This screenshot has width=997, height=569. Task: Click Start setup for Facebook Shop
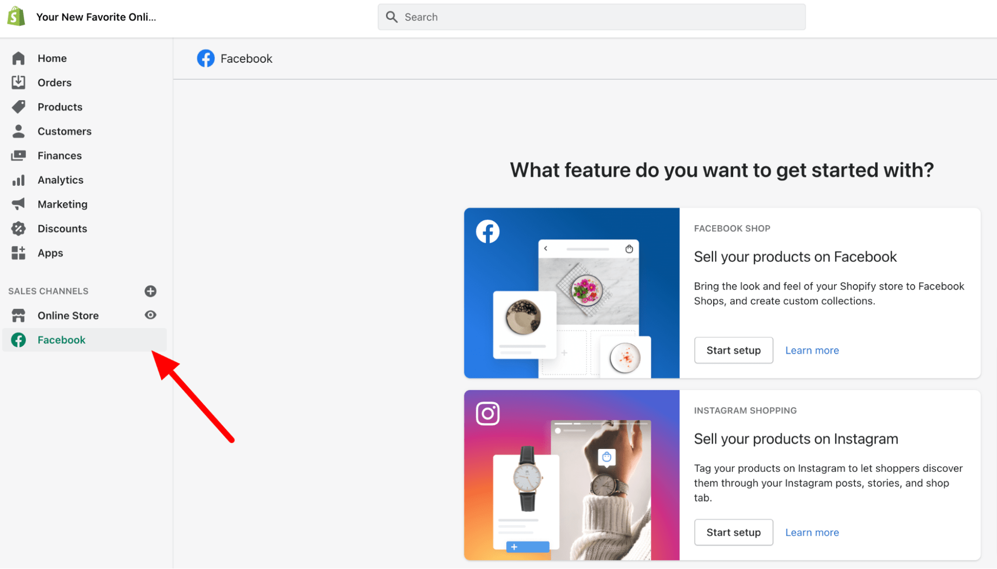[x=733, y=350]
